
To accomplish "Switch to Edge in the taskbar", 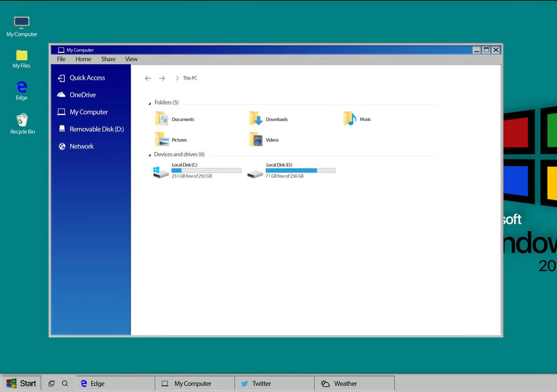I will point(116,384).
